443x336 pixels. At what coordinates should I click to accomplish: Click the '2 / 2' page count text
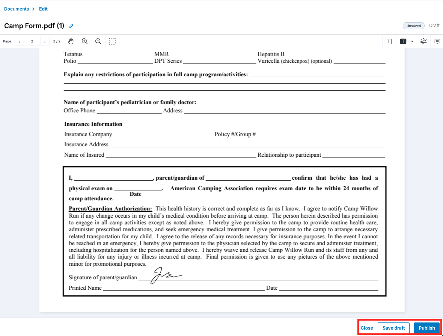[57, 42]
